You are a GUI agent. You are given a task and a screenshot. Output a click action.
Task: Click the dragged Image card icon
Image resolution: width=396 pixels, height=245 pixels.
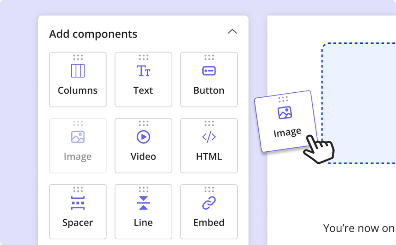(285, 113)
